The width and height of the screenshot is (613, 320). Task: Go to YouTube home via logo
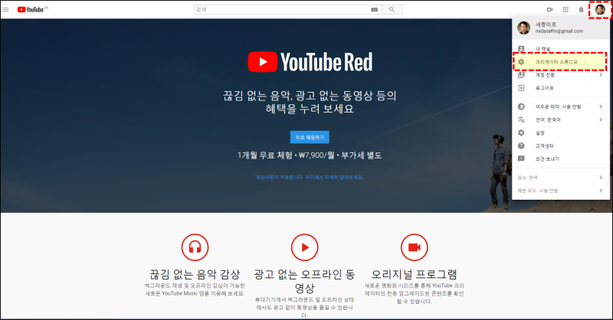(x=32, y=9)
